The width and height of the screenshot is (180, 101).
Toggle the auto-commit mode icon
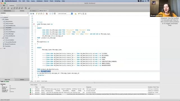coord(55,14)
